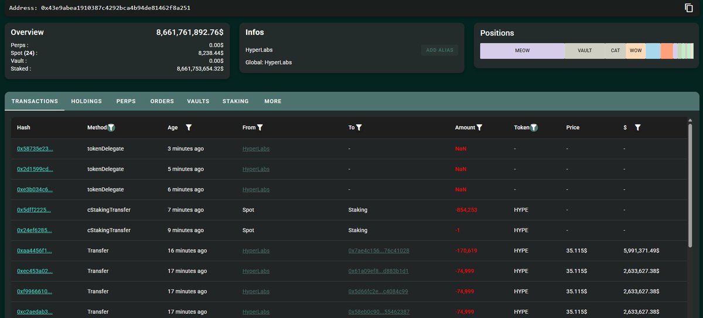Select the Staking tab

click(236, 101)
